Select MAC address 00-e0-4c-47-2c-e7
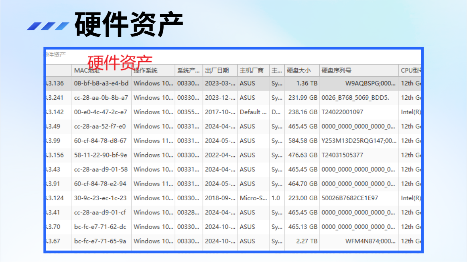Screen dimensions: 467x262 pos(101,112)
